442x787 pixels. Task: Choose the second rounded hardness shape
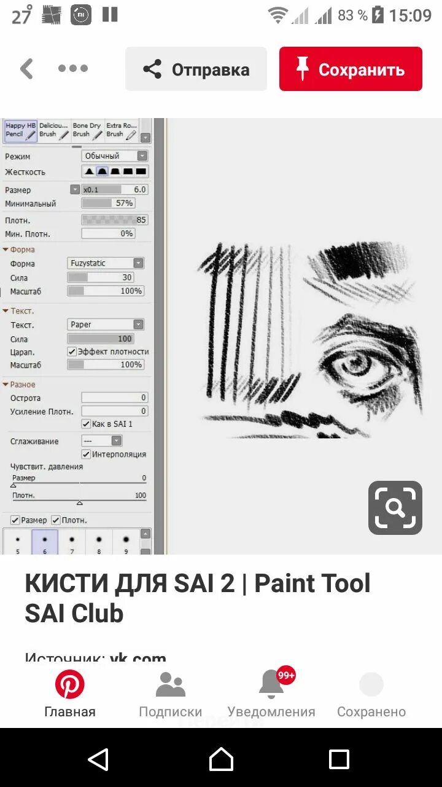coord(102,172)
